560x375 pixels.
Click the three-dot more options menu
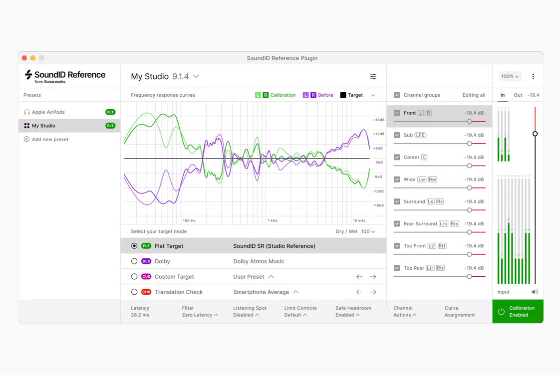tap(533, 76)
